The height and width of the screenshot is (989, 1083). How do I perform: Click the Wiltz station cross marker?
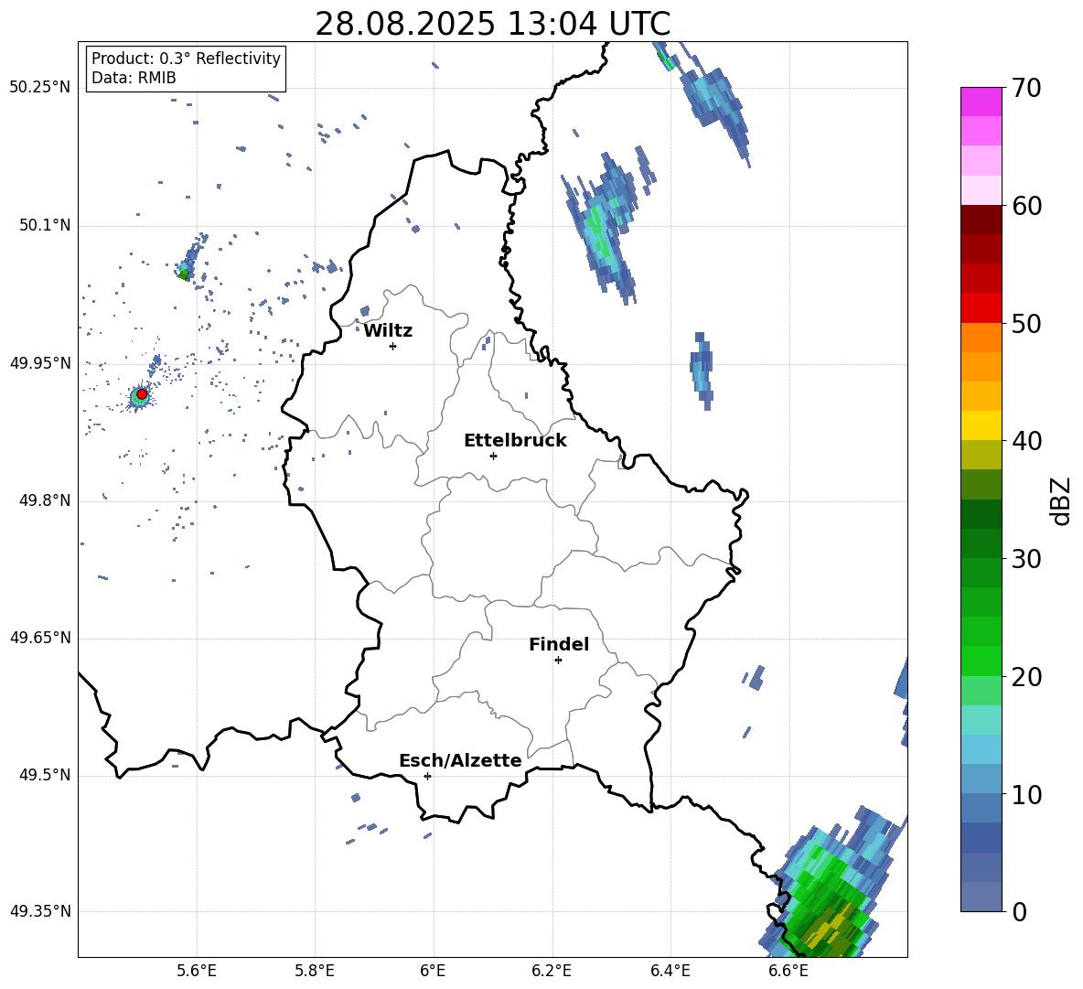tap(393, 346)
